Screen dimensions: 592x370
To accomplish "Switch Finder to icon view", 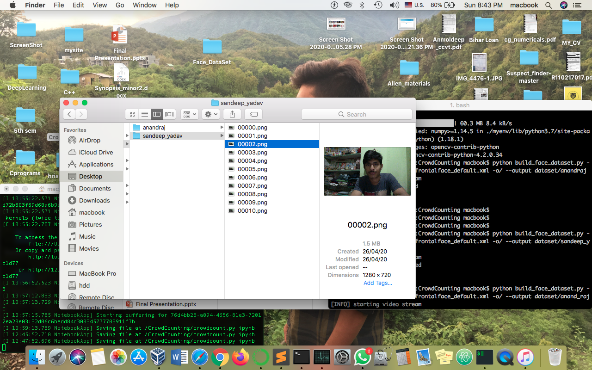I will 132,114.
